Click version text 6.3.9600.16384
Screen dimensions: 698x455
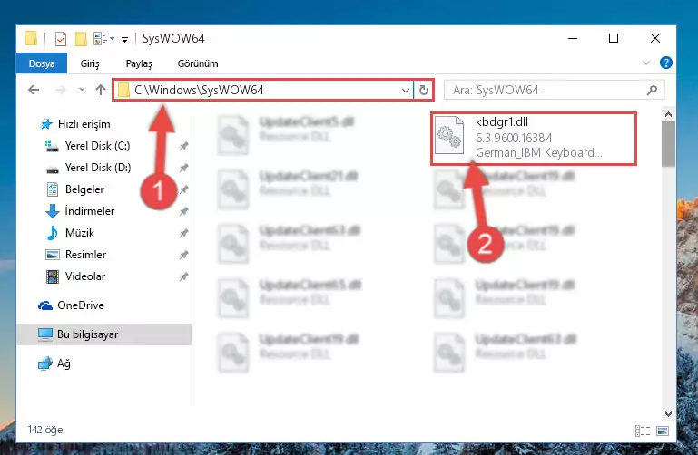[x=514, y=138]
